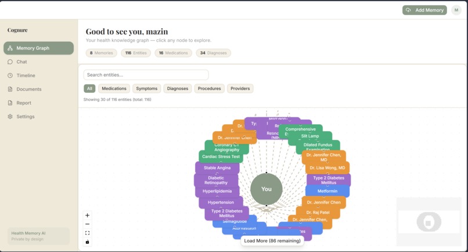Fit graph to view icon
468x252 pixels.
[x=88, y=233]
